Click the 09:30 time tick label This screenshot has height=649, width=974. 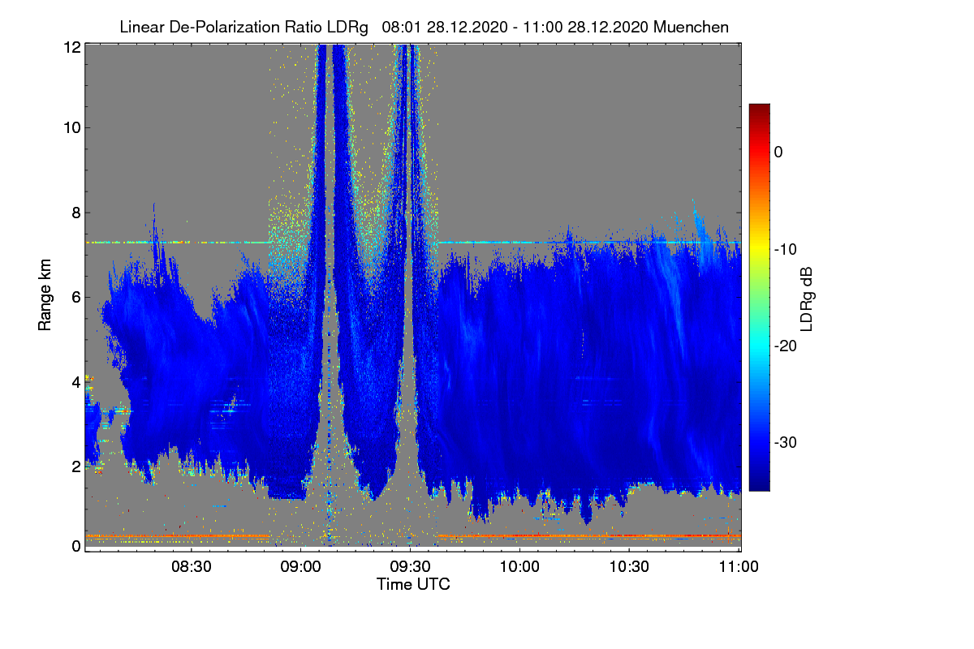coord(410,566)
